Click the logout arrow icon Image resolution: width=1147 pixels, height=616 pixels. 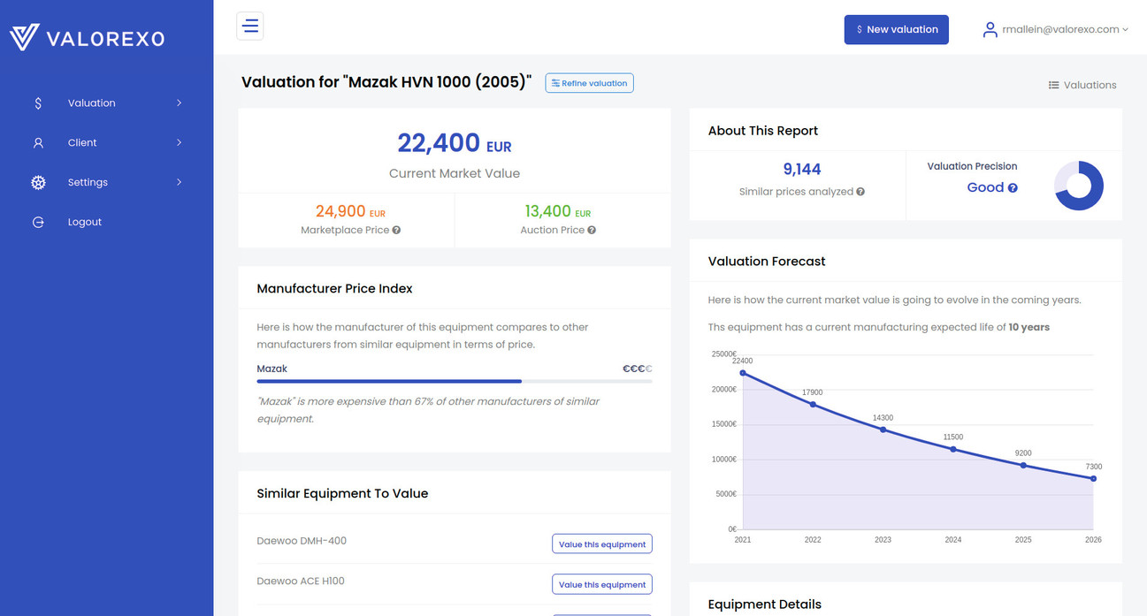click(38, 223)
